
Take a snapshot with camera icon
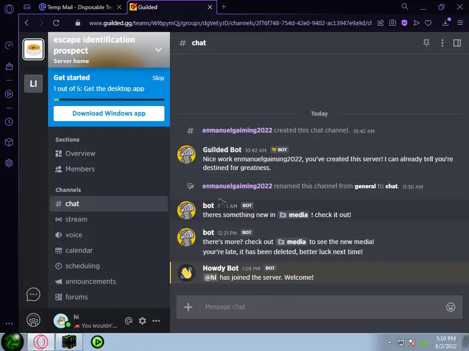[x=393, y=23]
